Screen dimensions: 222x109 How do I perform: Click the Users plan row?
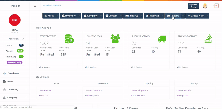(x=15, y=45)
